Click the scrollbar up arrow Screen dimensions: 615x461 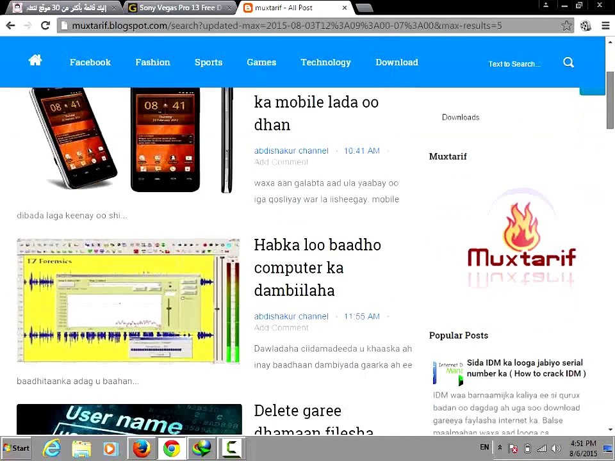click(610, 41)
